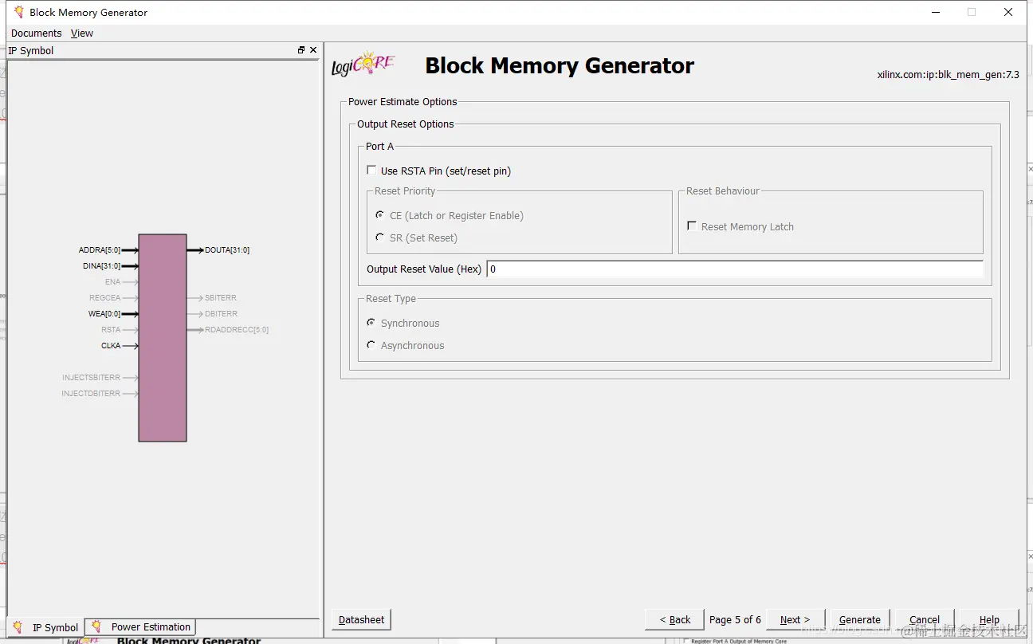Screen dimensions: 1033x644
Task: Click the DBITERR output label
Action: tap(221, 314)
